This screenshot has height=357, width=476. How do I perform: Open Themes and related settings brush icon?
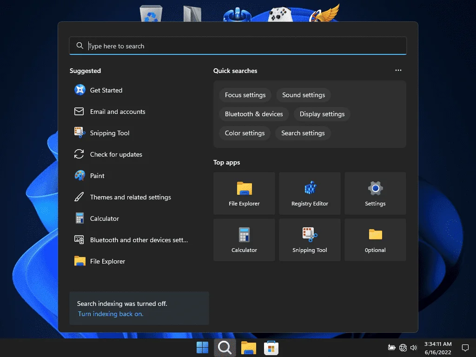point(79,197)
